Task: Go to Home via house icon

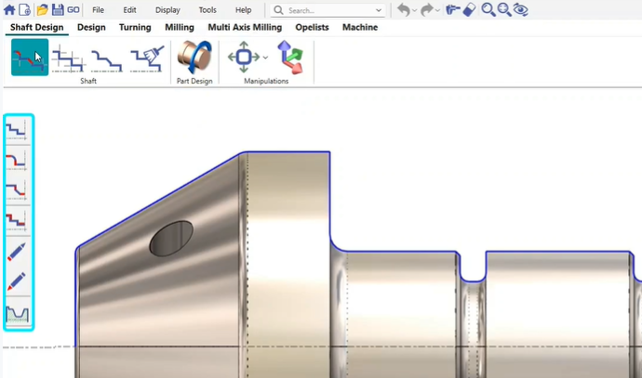Action: coord(9,10)
